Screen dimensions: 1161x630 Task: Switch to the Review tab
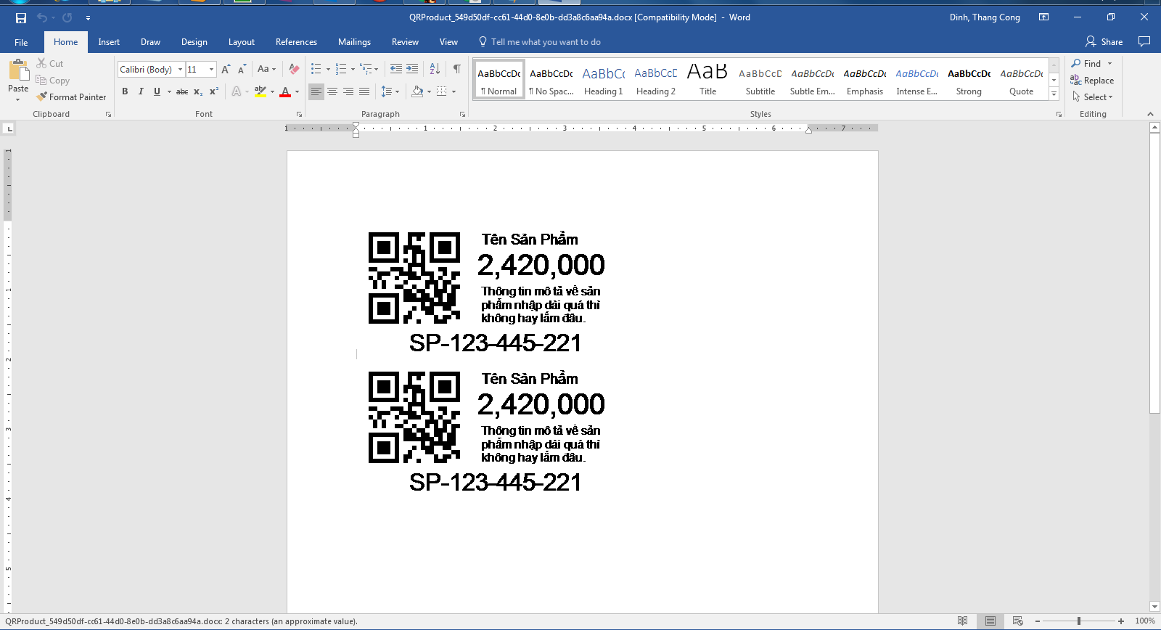(x=405, y=42)
